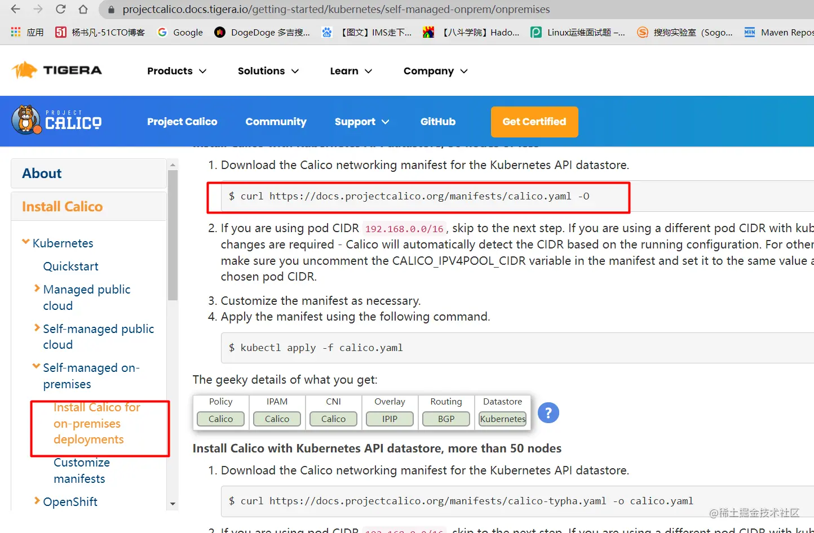
Task: Open 【图文】IMS走下 bookmark
Action: (366, 32)
